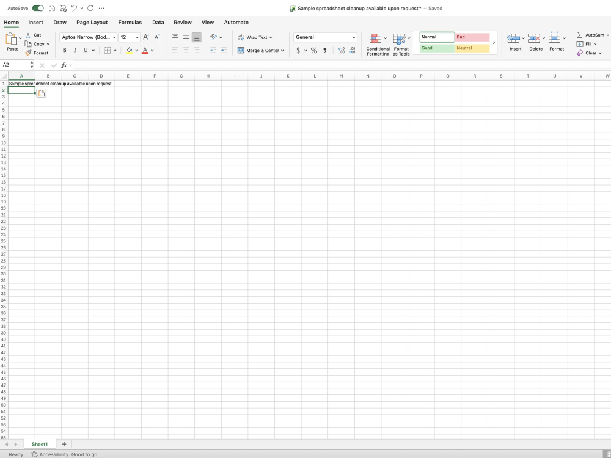The height and width of the screenshot is (458, 611).
Task: Switch to the Draw tab
Action: point(60,22)
